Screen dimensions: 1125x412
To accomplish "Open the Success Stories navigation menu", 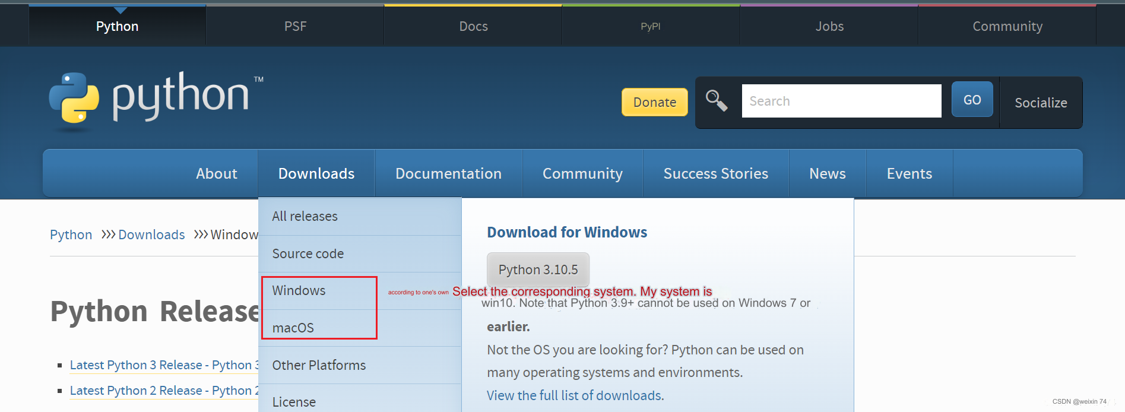I will click(x=715, y=173).
